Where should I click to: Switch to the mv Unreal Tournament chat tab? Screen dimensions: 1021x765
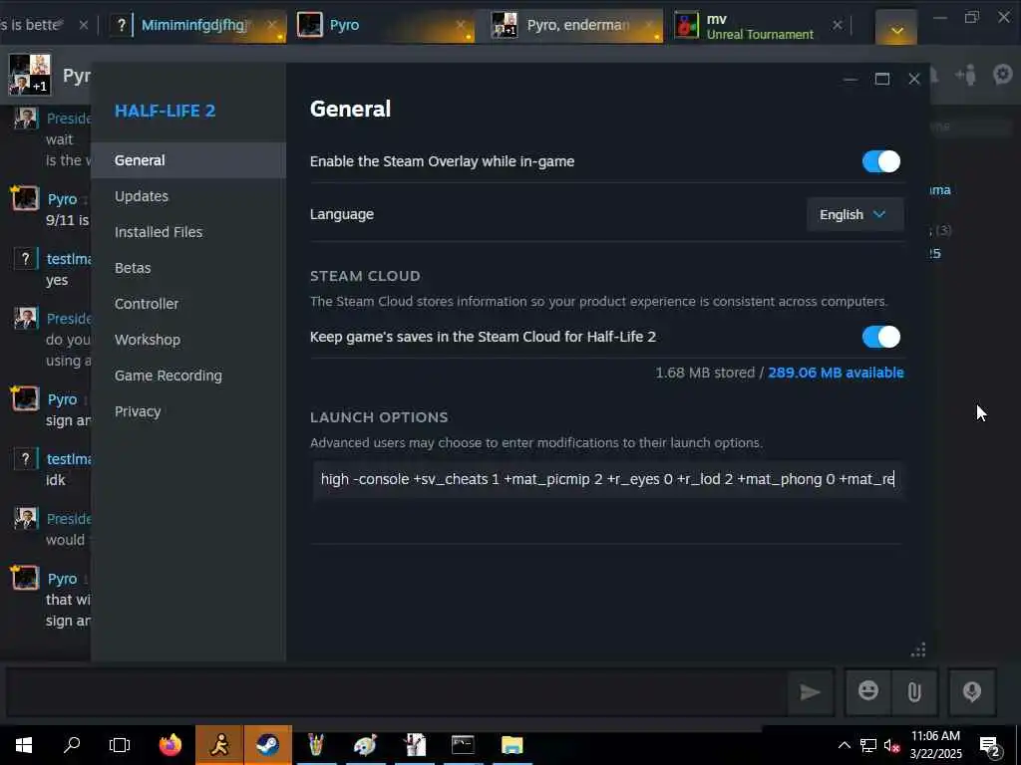tap(759, 26)
